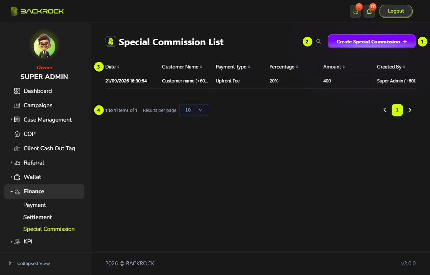This screenshot has width=430, height=275.
Task: Open the Results per page dropdown
Action: (x=193, y=110)
